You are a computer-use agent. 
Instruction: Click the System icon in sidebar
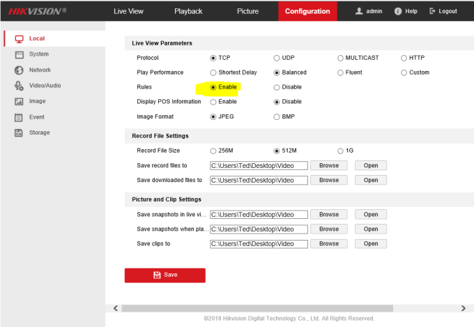(x=20, y=54)
